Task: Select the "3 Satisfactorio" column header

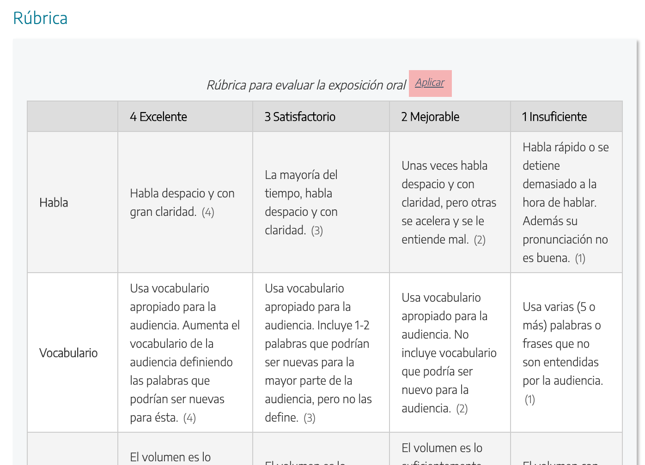Action: point(299,116)
